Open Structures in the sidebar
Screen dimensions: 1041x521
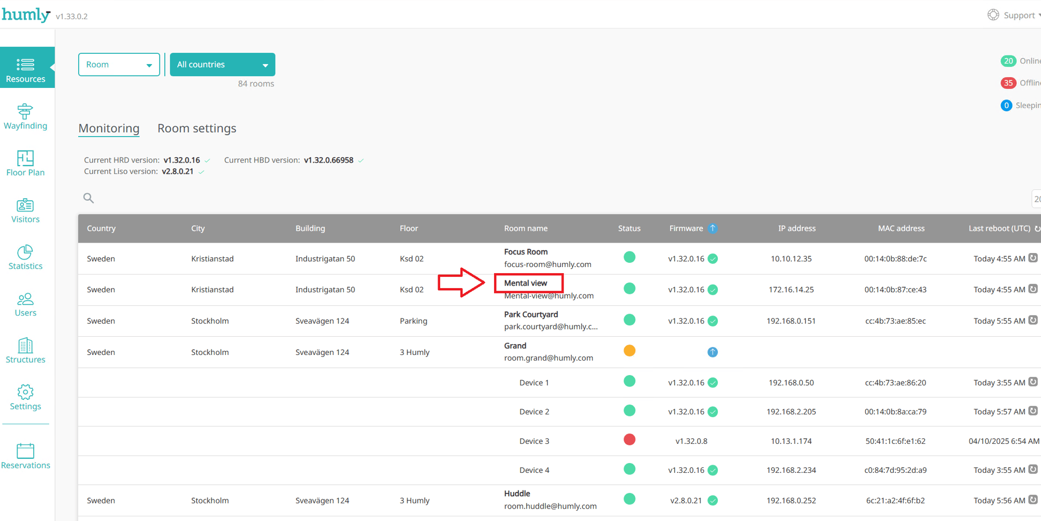point(25,350)
